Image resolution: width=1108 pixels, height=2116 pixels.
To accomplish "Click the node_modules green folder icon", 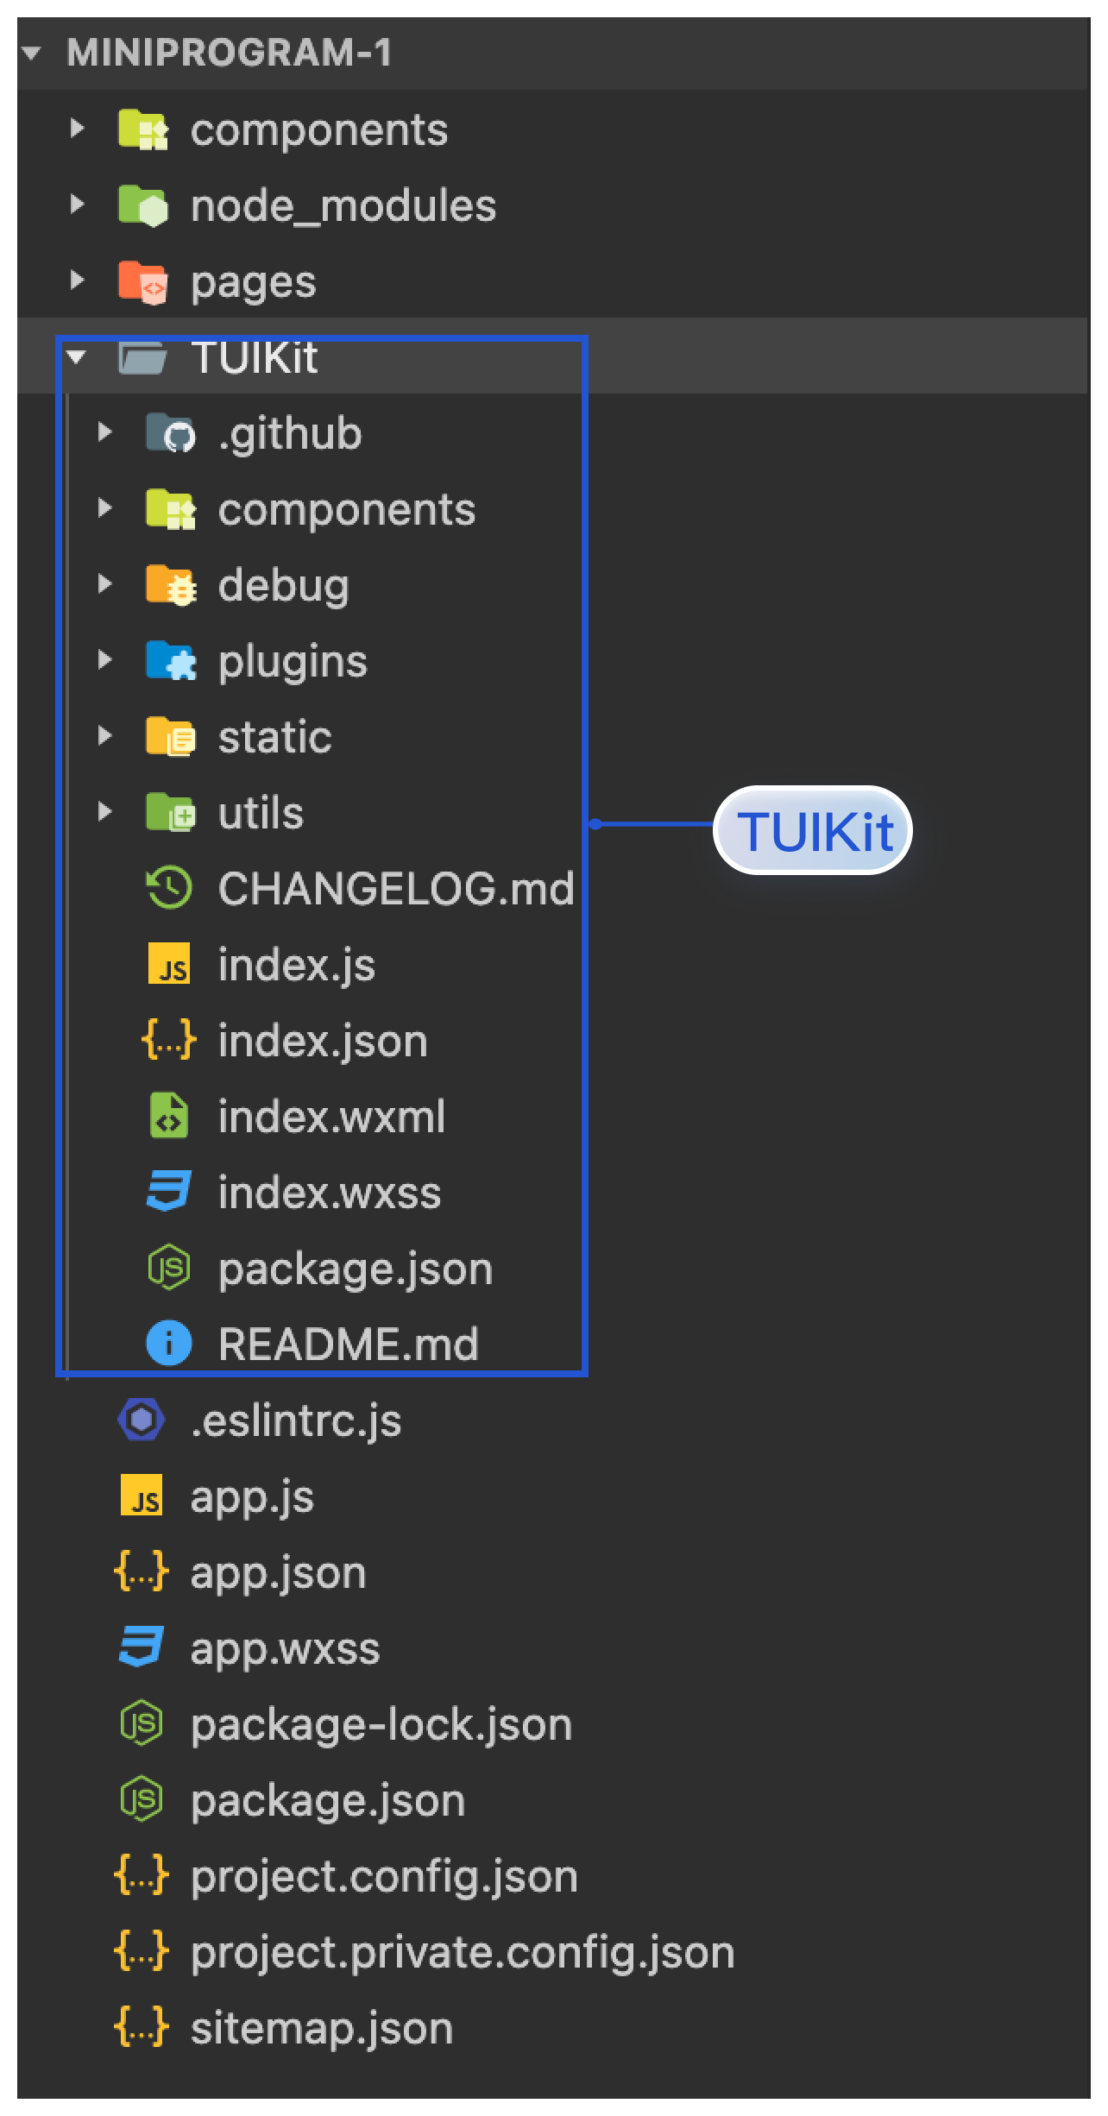I will pyautogui.click(x=143, y=205).
